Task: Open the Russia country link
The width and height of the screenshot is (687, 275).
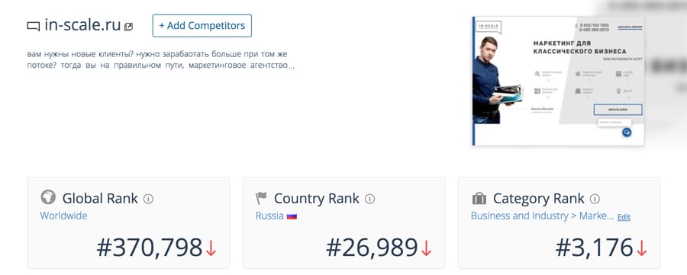Action: pyautogui.click(x=269, y=216)
